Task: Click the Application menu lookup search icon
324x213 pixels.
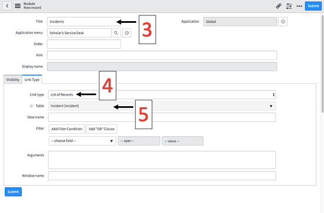Action: pos(116,33)
